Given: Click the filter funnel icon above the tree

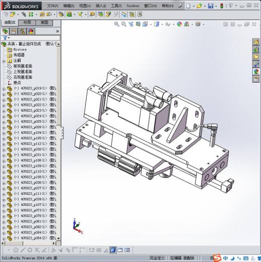Looking at the screenshot, I should (x=5, y=38).
